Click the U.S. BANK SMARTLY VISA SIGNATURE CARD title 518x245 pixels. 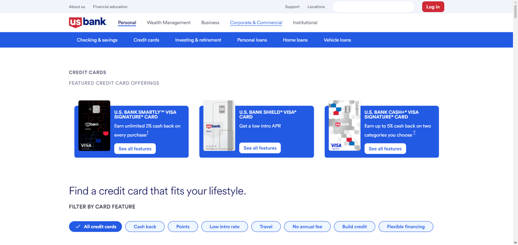coord(145,115)
